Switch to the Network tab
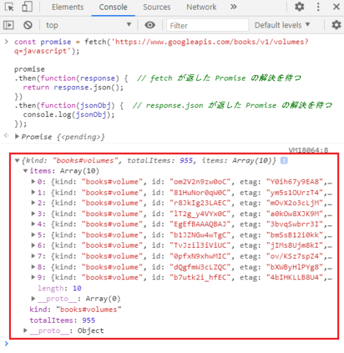Viewport: 344px width, 353px height. click(202, 7)
